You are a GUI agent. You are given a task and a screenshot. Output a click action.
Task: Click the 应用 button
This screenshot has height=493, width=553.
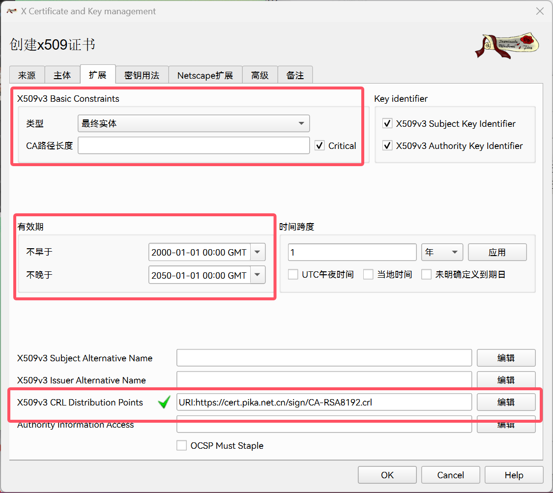(x=497, y=252)
